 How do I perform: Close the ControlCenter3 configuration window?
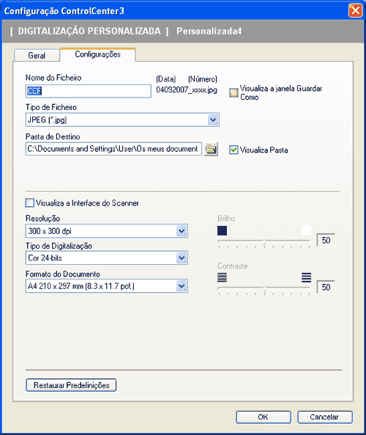coord(356,11)
